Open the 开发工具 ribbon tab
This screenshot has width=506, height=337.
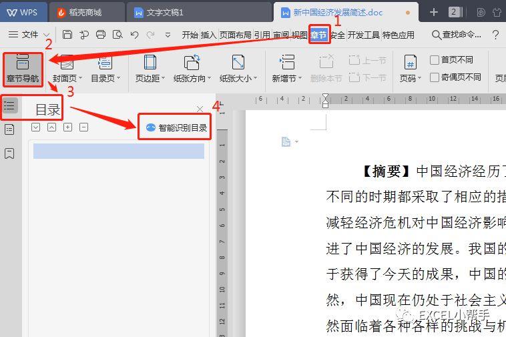click(363, 35)
